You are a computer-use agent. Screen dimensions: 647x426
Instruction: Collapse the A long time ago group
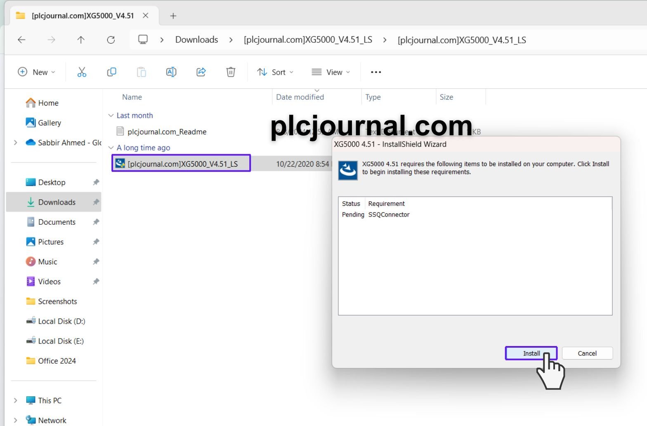coord(111,148)
